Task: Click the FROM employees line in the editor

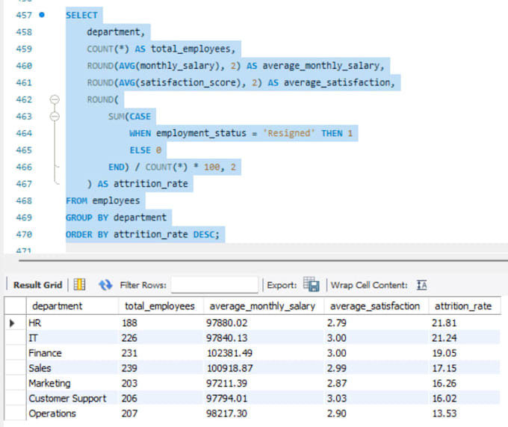Action: [102, 200]
